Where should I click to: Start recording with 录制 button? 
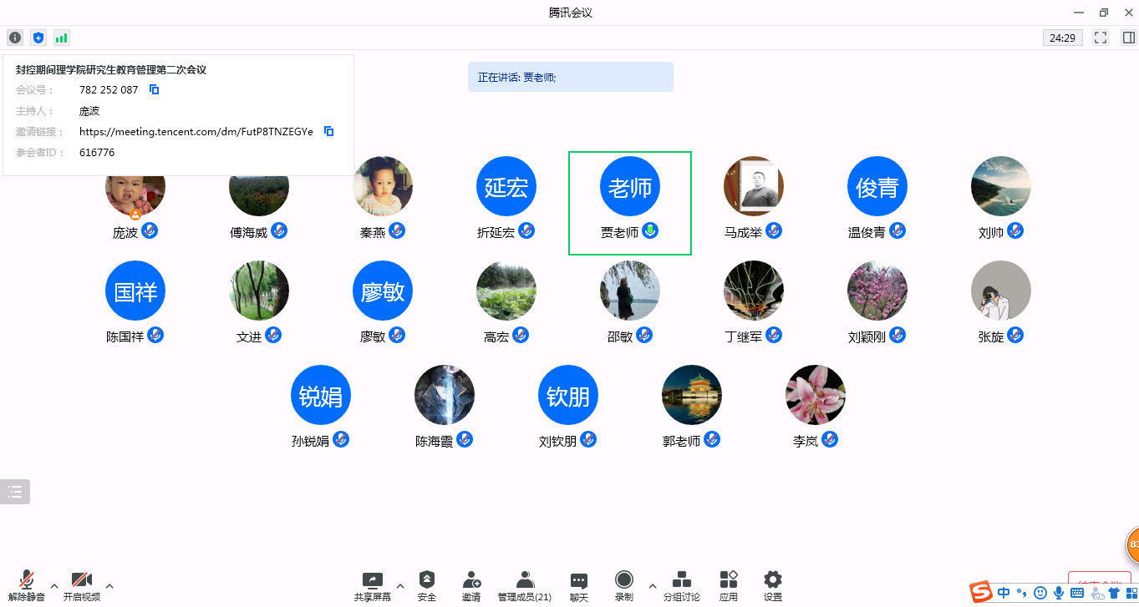click(623, 585)
